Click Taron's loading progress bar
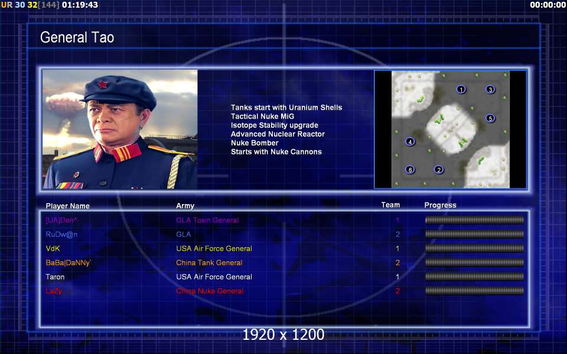 tap(474, 277)
